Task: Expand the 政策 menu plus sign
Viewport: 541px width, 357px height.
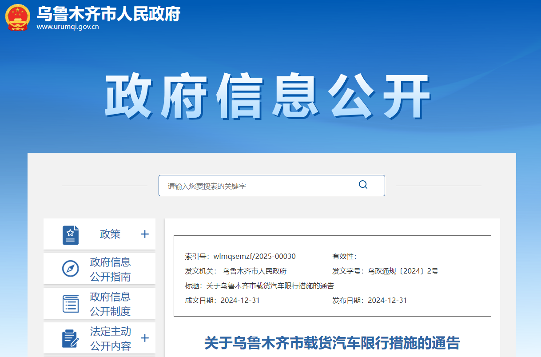Action: pyautogui.click(x=145, y=234)
